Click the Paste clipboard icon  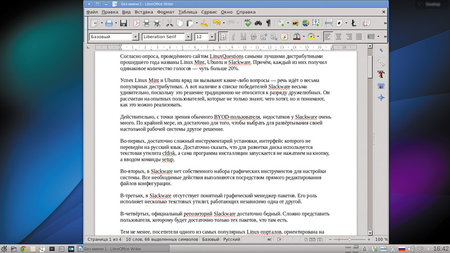(190, 23)
